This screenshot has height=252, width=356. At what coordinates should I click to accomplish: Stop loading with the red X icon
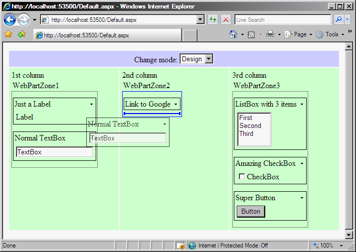tap(226, 20)
